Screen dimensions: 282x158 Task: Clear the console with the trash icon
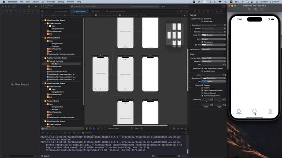[179, 156]
